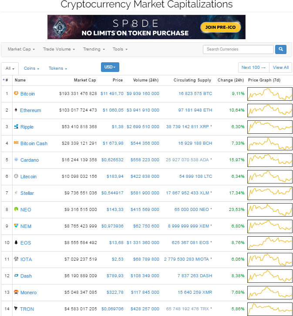Viewport: 293px width, 316px height.
Task: Click the magnifier search button
Action: pos(281,49)
